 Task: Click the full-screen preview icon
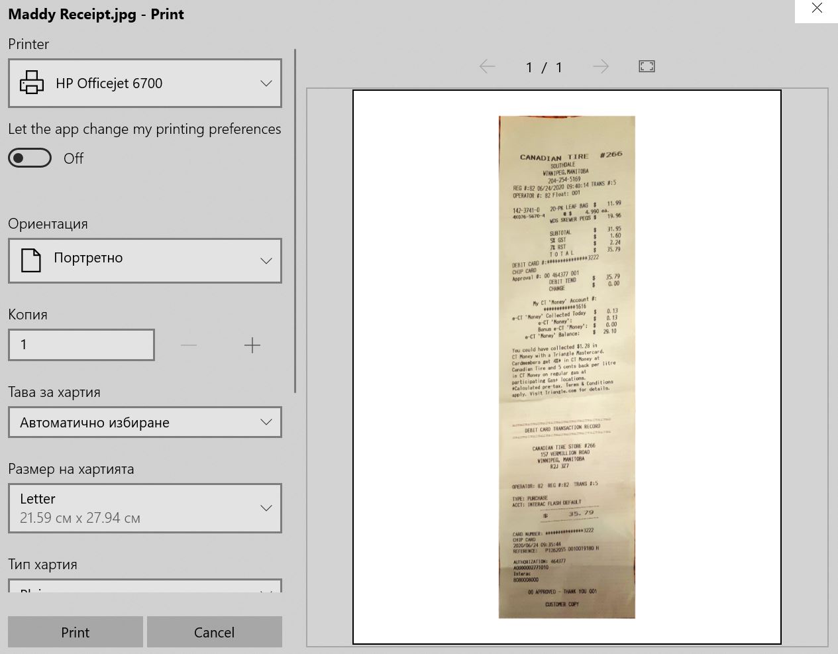647,66
